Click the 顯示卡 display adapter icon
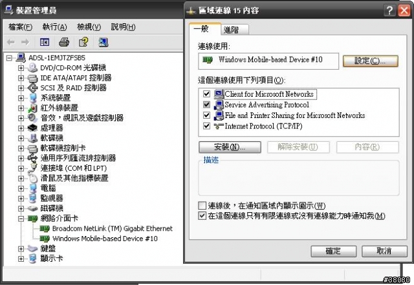This screenshot has width=414, height=285. (32, 259)
